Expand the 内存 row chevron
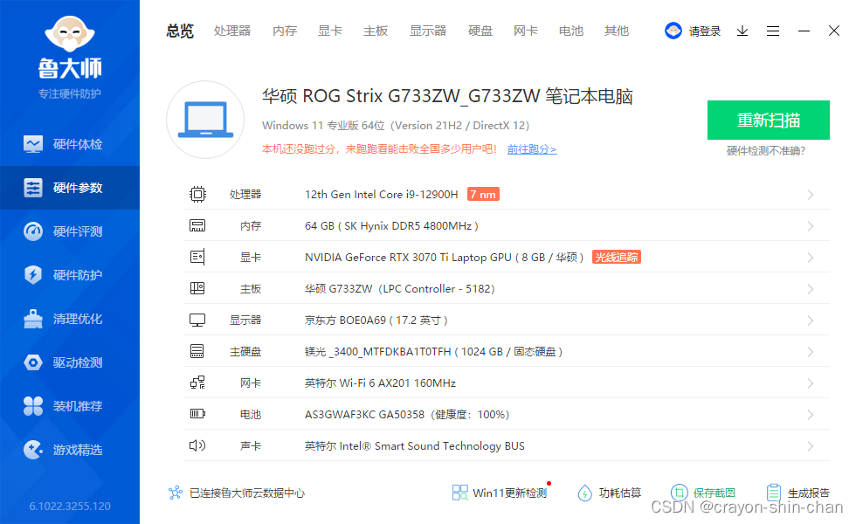The width and height of the screenshot is (856, 524). click(811, 226)
